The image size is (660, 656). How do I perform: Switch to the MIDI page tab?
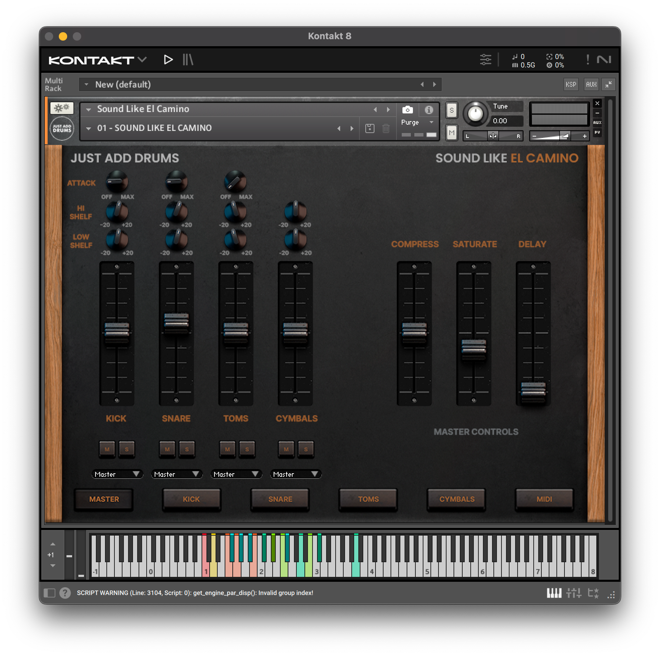[x=545, y=499]
